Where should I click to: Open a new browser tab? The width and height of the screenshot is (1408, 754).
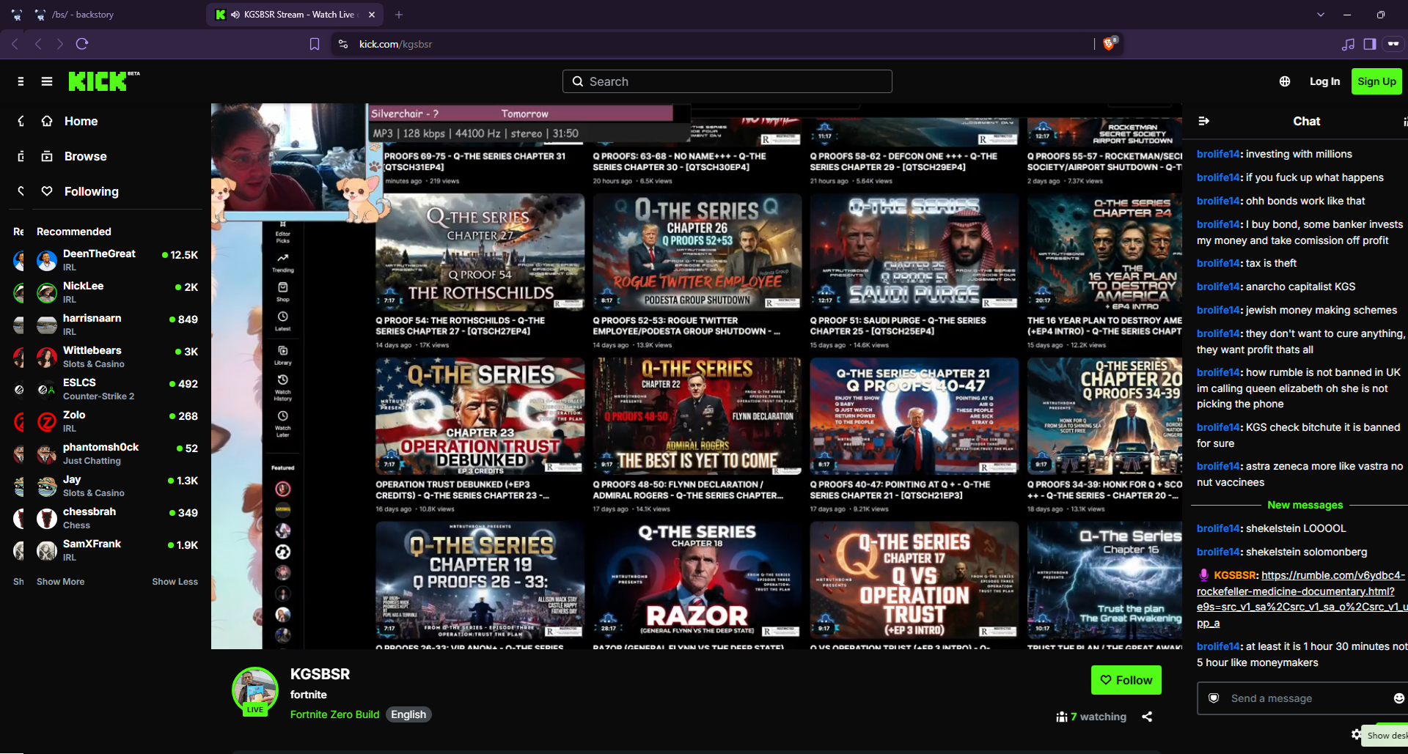click(399, 15)
